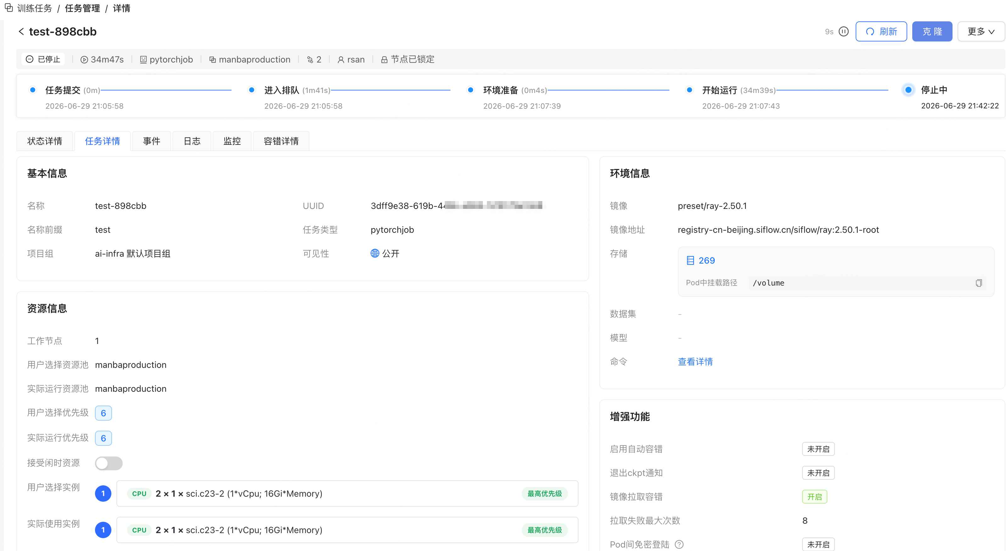Click the 未开启 tag for 退出ckpt通知
Viewport: 1006px width, 551px height.
tap(818, 473)
